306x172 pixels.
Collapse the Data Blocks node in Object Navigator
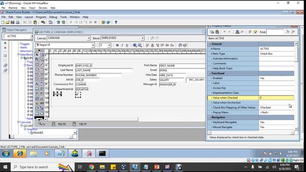[18, 54]
